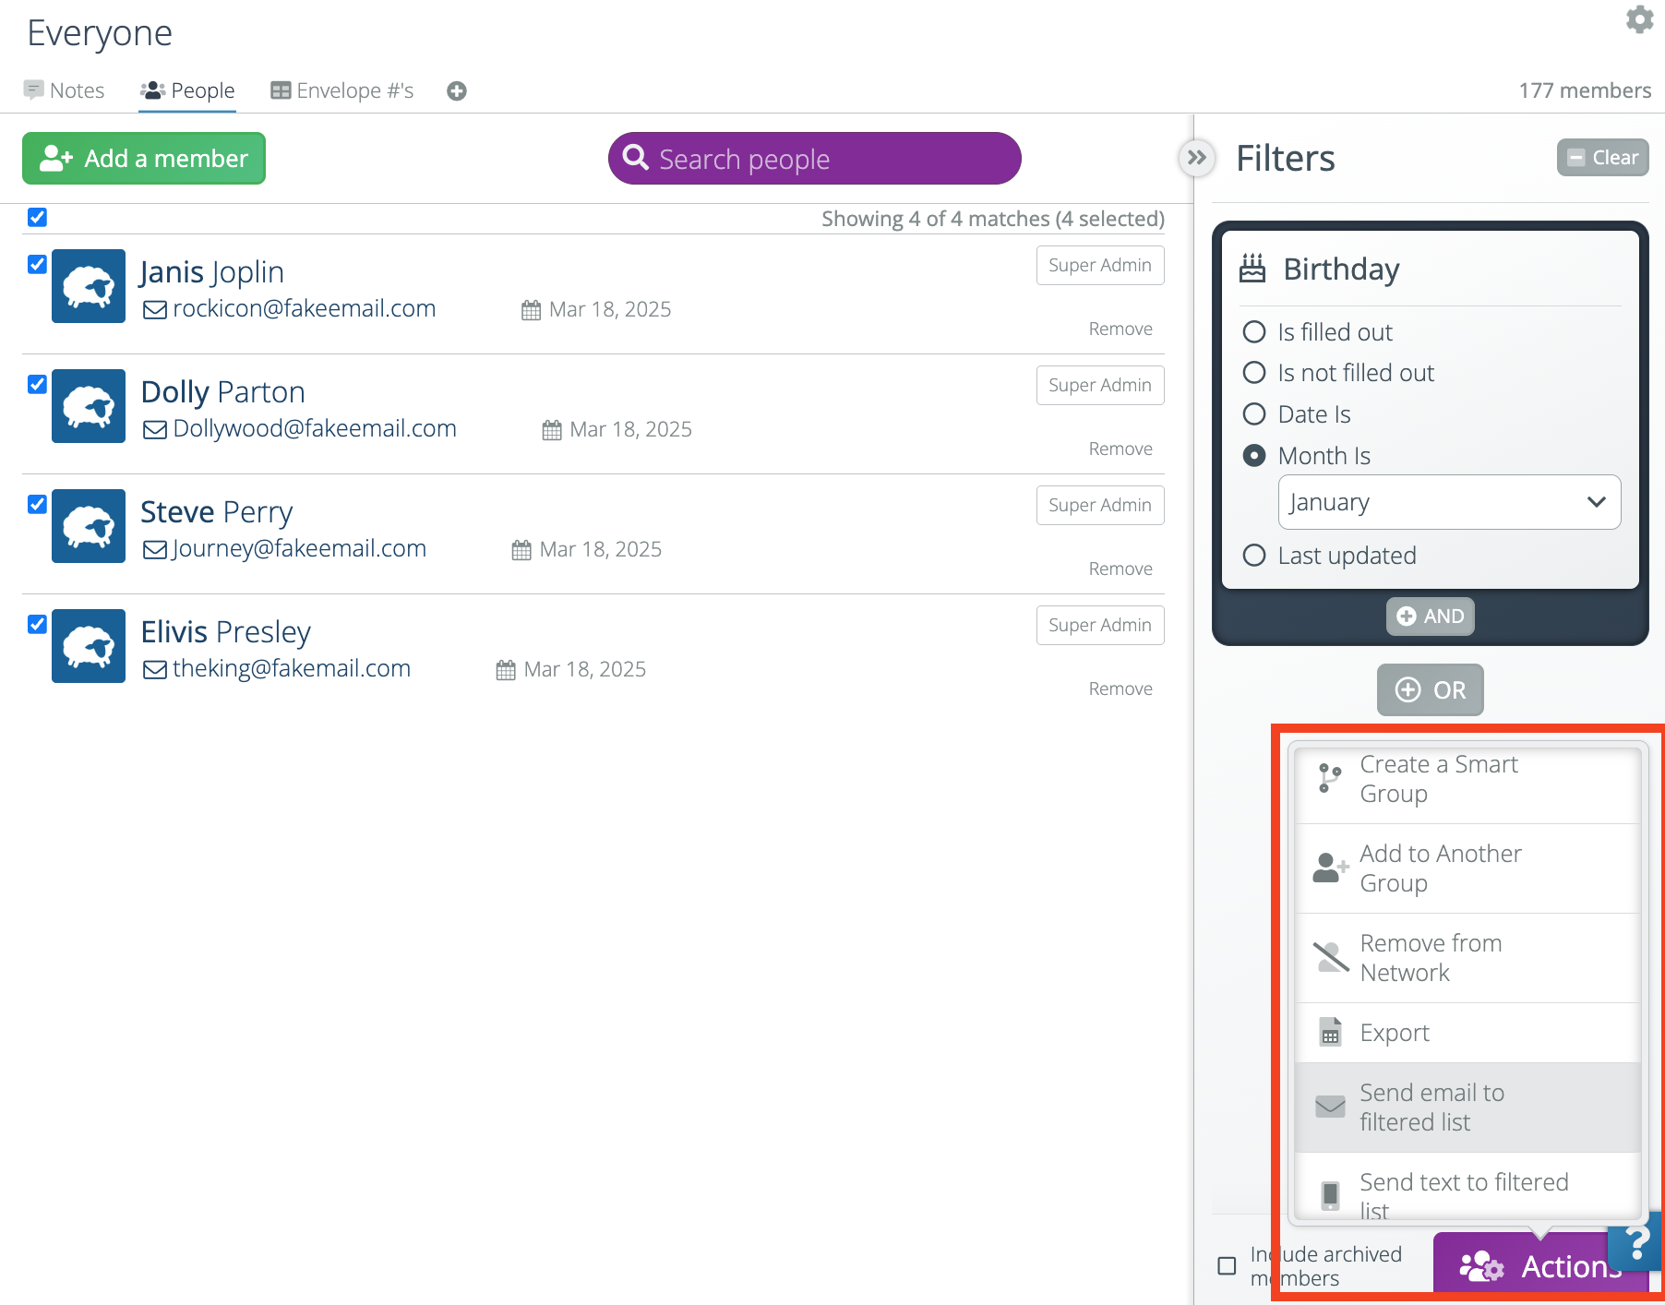
Task: Click envelope icon next to theking@fakemail.com
Action: tap(155, 670)
